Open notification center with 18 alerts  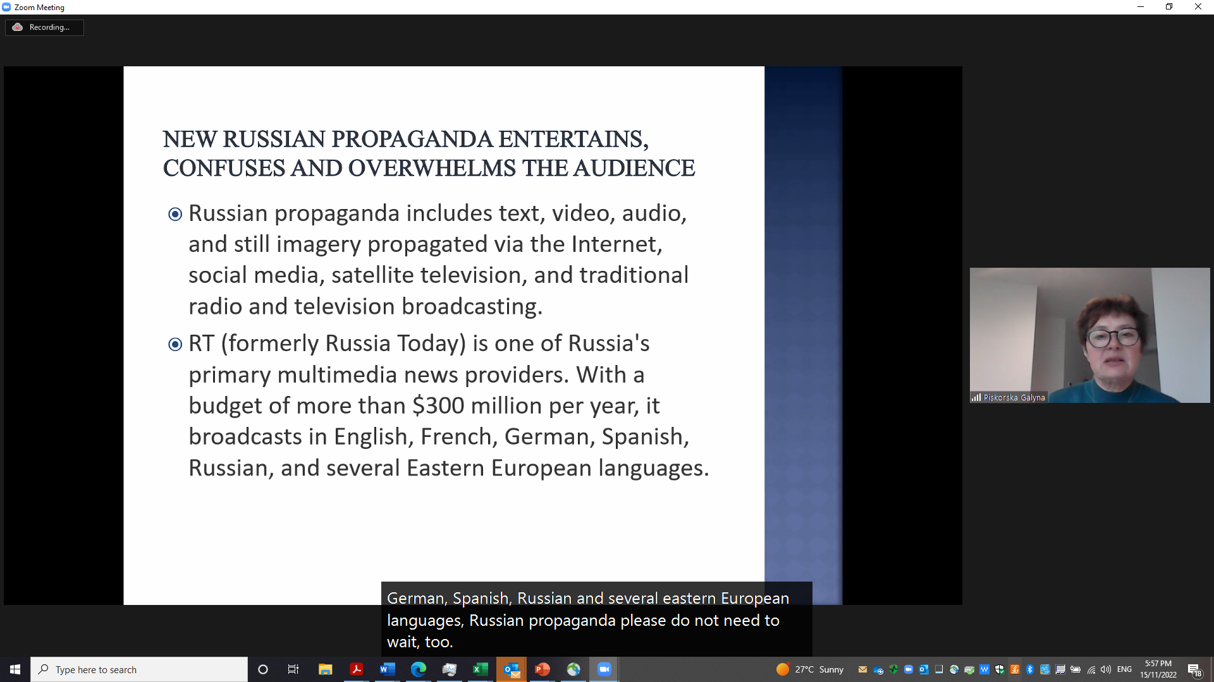coord(1194,670)
